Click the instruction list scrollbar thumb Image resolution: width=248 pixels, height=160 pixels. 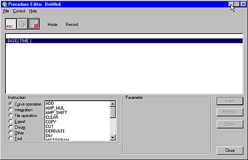coord(112,112)
